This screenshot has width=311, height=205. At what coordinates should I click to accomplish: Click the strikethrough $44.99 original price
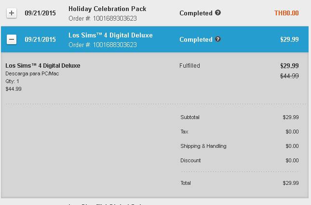click(289, 76)
